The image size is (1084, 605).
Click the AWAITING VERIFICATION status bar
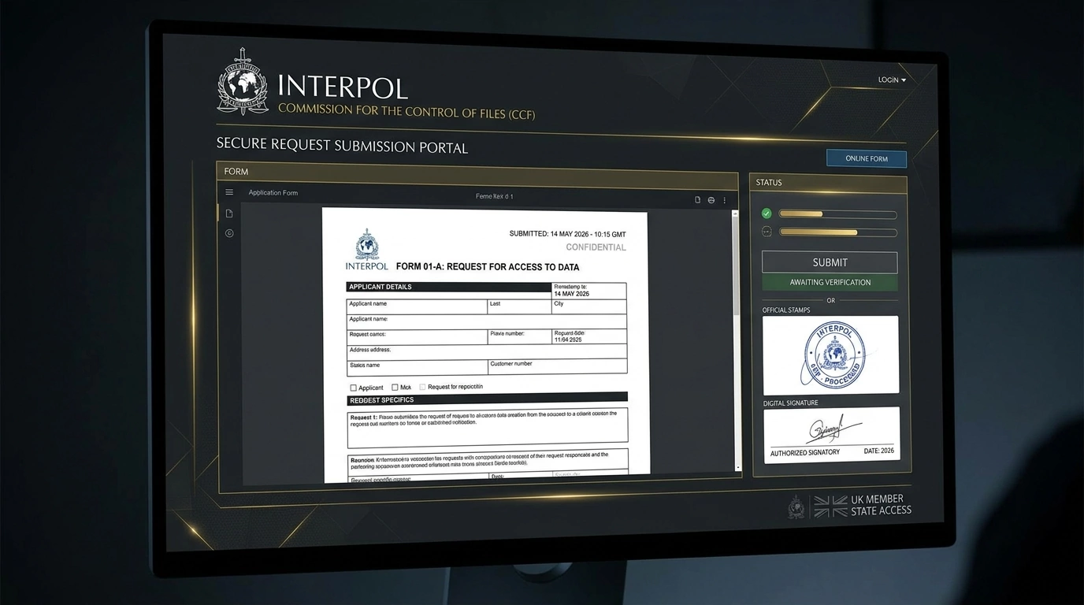(x=830, y=282)
